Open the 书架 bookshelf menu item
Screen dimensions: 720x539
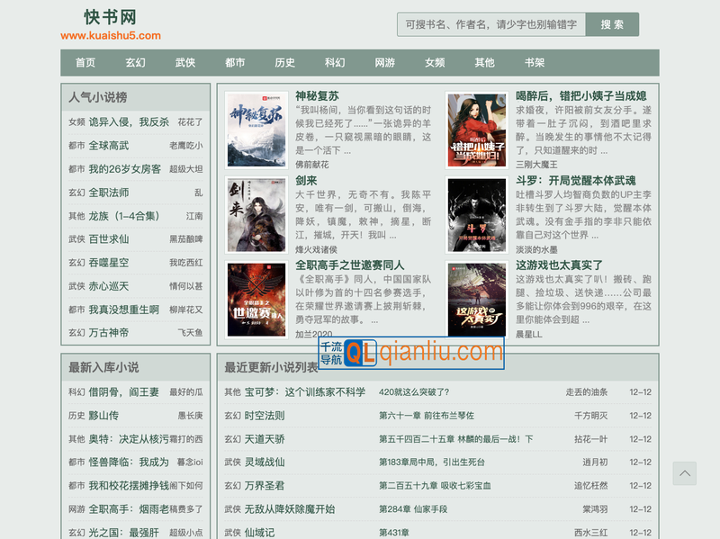(x=535, y=63)
